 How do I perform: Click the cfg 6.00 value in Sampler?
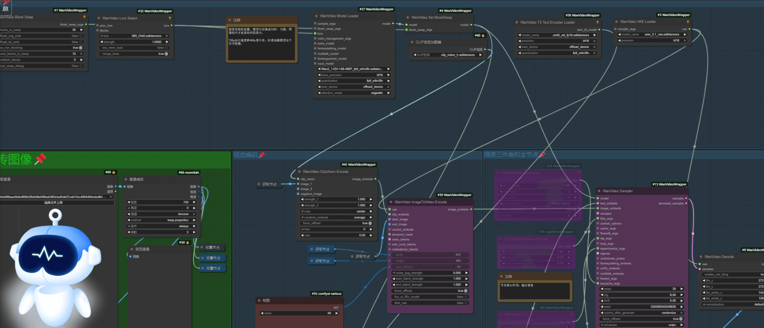673,295
